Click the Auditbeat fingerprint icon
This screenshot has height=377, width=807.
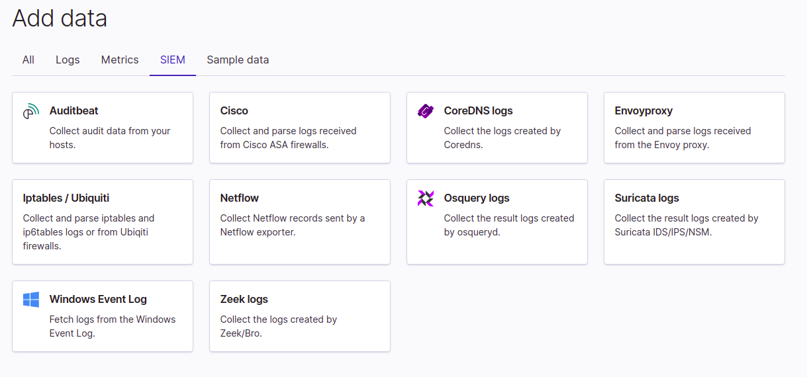coord(31,111)
